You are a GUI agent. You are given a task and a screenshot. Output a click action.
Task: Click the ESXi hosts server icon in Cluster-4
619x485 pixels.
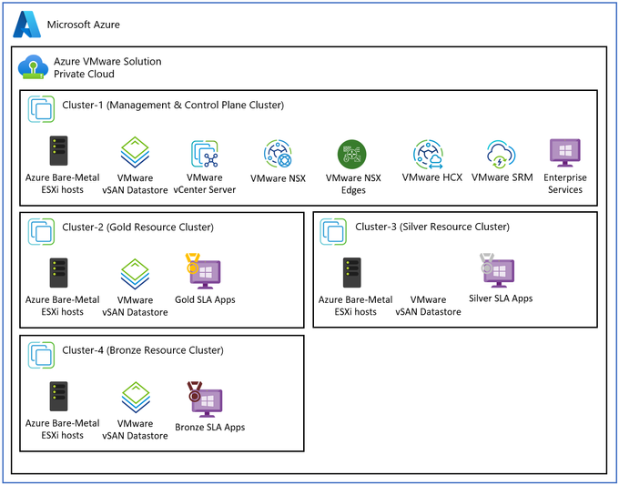tap(59, 396)
